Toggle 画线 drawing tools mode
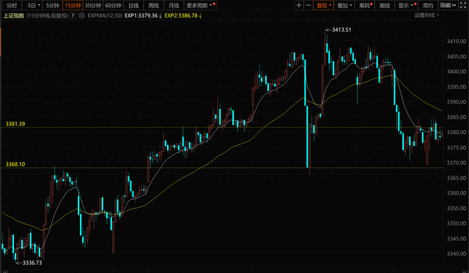 (385, 5)
